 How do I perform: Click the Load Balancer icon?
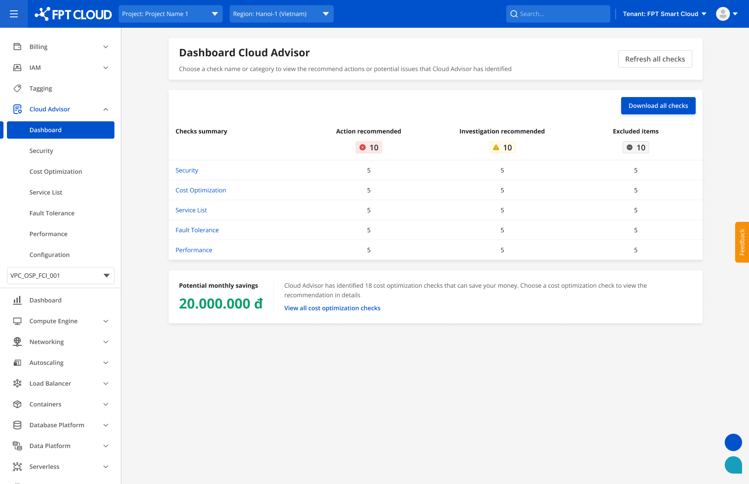pos(17,383)
